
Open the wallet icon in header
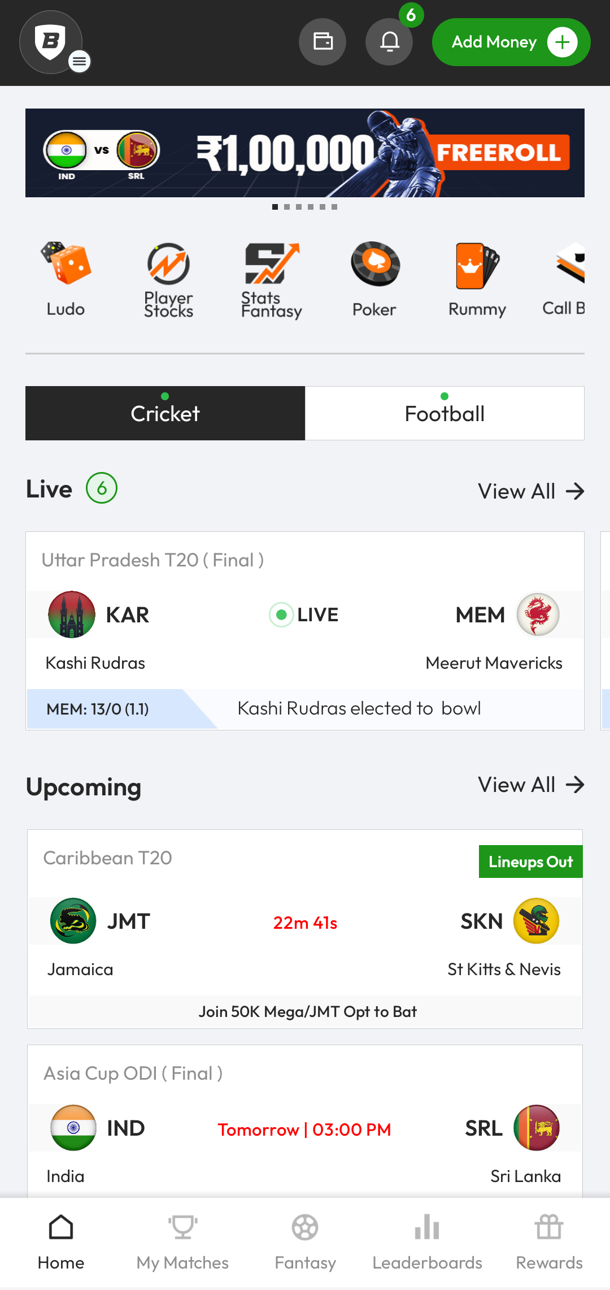(x=323, y=42)
